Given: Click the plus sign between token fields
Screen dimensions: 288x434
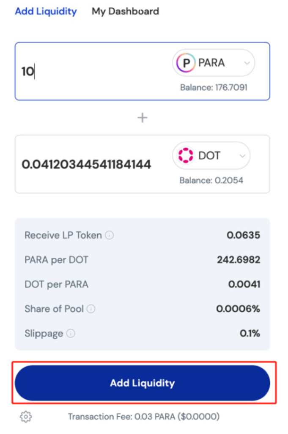Looking at the screenshot, I should 143,118.
